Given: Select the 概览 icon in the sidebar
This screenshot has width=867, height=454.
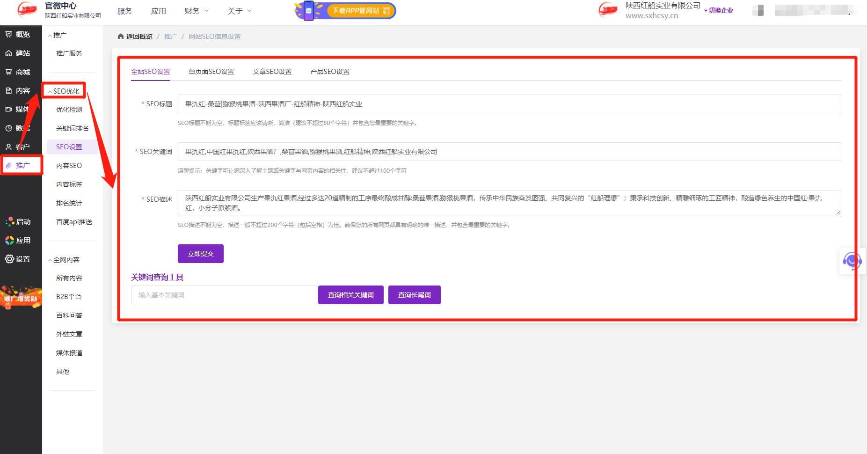Looking at the screenshot, I should 9,34.
